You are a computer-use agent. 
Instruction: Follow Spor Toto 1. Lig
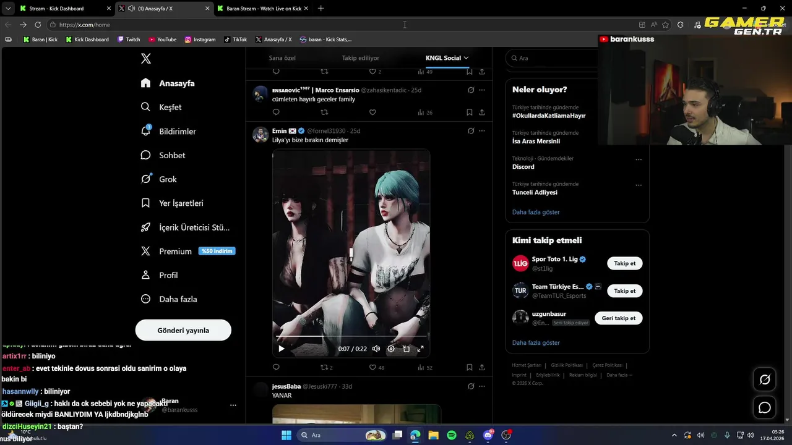(x=624, y=263)
